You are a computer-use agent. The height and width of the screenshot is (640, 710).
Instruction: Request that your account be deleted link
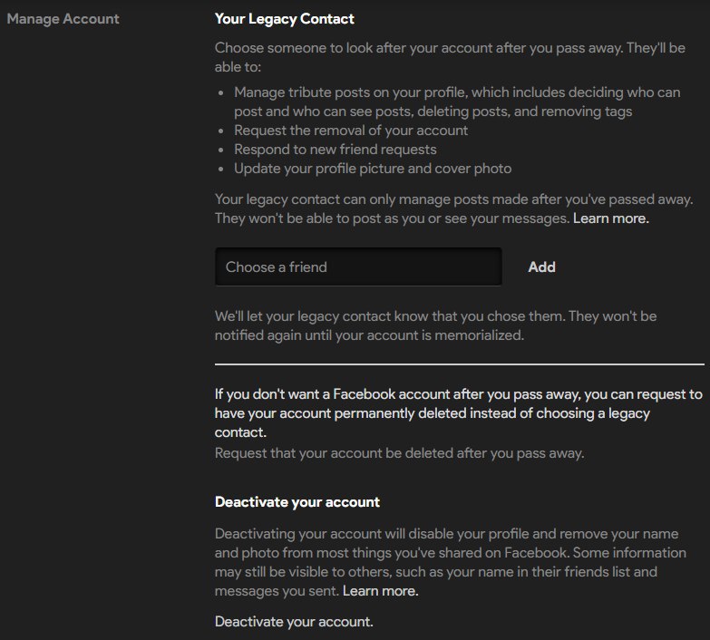point(399,453)
